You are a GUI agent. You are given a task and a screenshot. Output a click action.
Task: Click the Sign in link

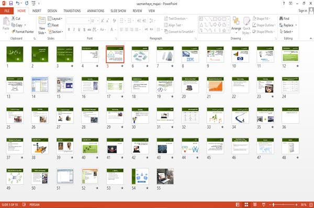(x=302, y=11)
